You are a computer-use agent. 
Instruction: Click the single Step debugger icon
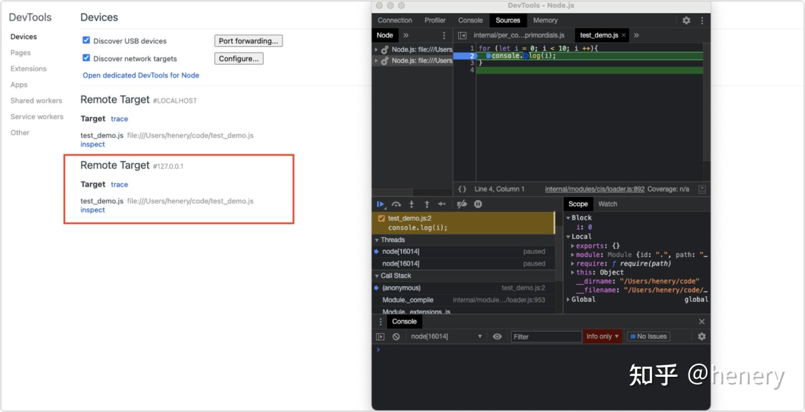442,204
